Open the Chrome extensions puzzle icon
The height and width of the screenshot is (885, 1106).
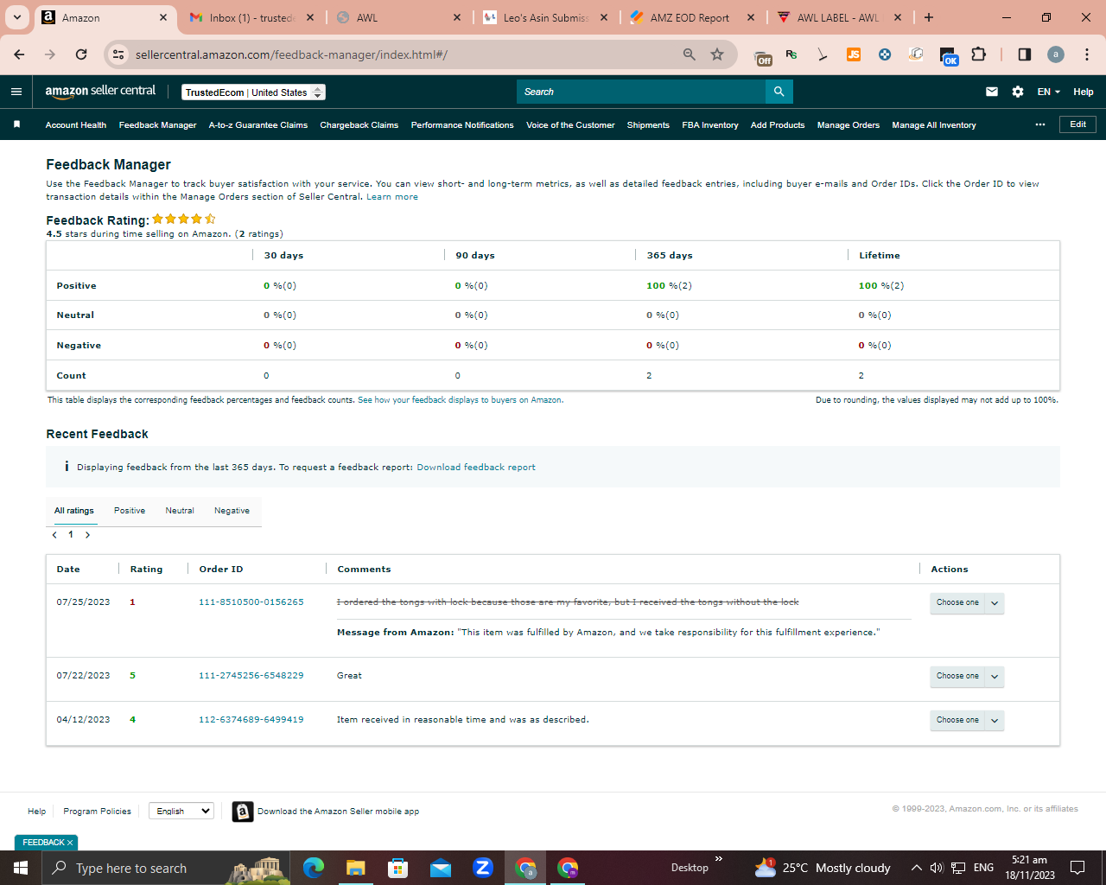(978, 54)
